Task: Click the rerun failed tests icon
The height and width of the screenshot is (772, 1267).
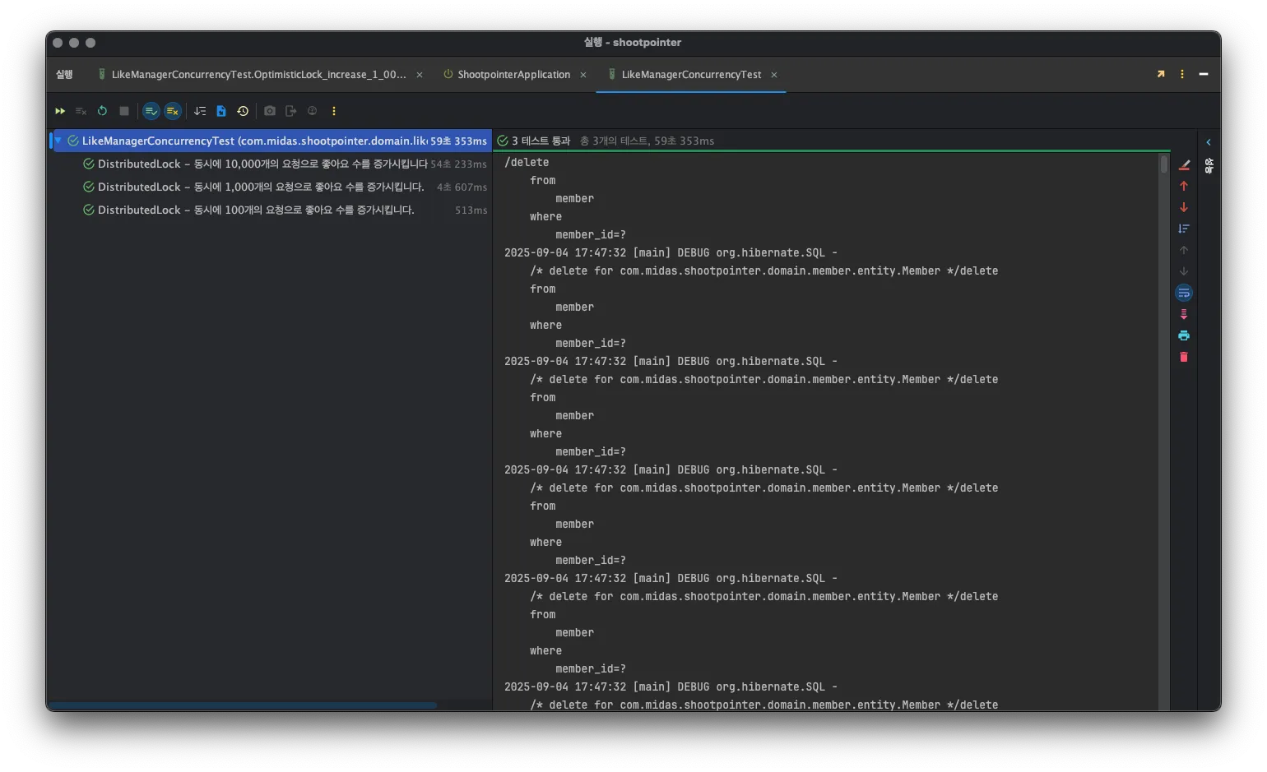Action: click(81, 111)
